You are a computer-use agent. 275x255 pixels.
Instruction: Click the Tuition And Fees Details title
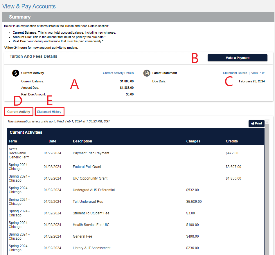coord(33,57)
